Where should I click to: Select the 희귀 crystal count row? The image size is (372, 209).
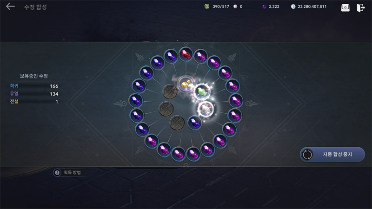click(x=34, y=86)
